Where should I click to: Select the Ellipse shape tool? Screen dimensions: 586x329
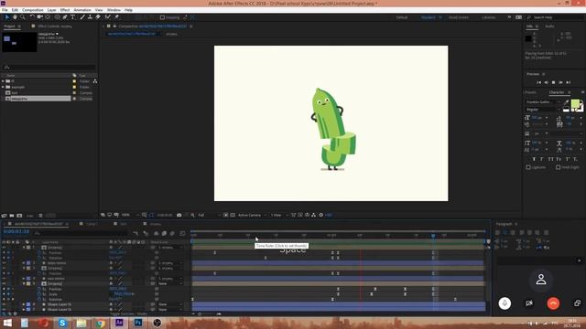point(57,17)
